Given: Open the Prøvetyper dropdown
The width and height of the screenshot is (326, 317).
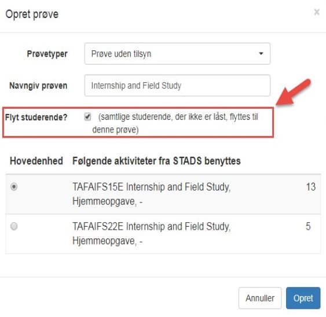Looking at the screenshot, I should [x=177, y=54].
